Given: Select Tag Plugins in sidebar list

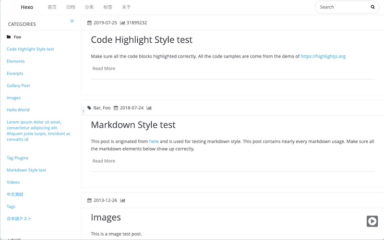Looking at the screenshot, I should 17,158.
